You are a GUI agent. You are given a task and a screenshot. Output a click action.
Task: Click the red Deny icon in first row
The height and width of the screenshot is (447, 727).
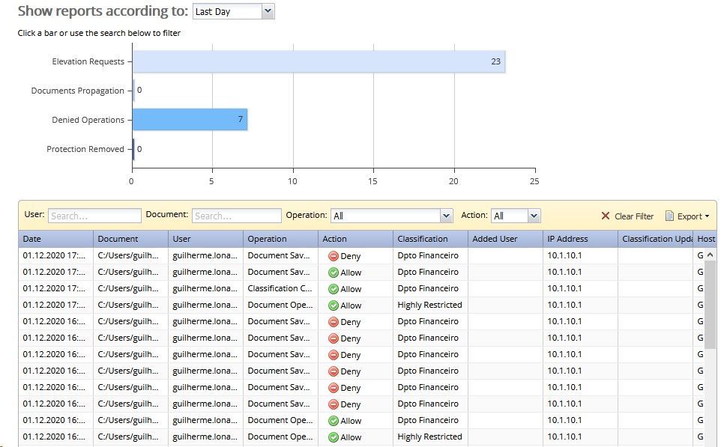[x=334, y=256]
